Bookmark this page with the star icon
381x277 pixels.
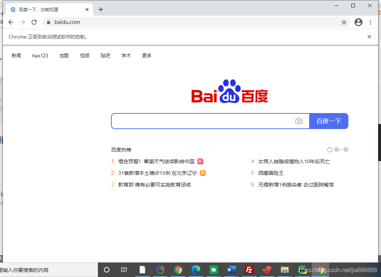coord(344,23)
